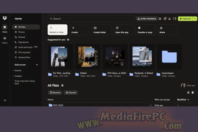
Task: Click Create folder button
Action: point(101,30)
